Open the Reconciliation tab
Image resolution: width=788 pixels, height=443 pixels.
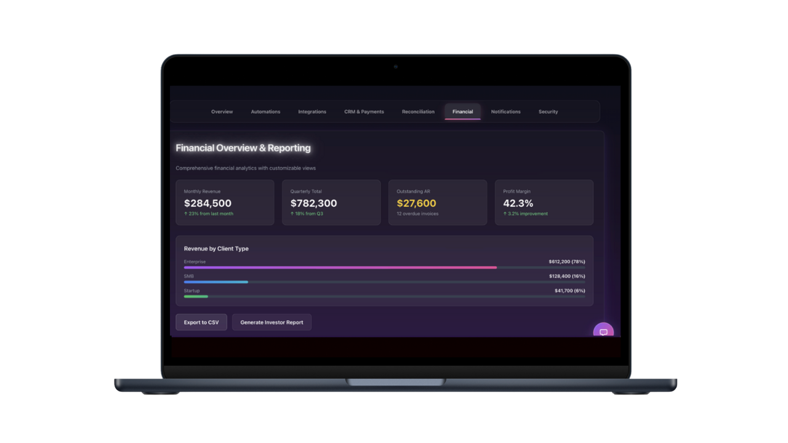tap(418, 112)
